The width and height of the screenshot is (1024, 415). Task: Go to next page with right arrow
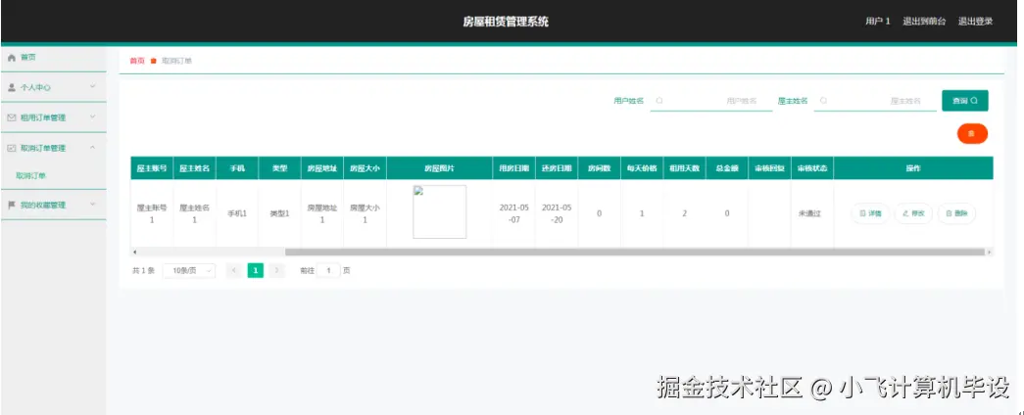tap(277, 270)
